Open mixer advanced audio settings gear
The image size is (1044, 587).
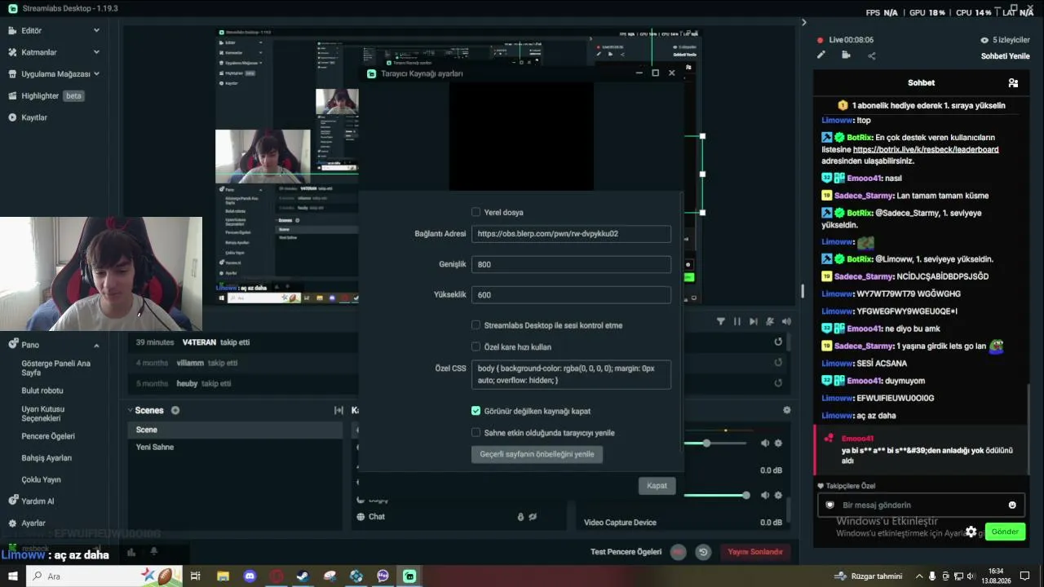[x=786, y=410]
